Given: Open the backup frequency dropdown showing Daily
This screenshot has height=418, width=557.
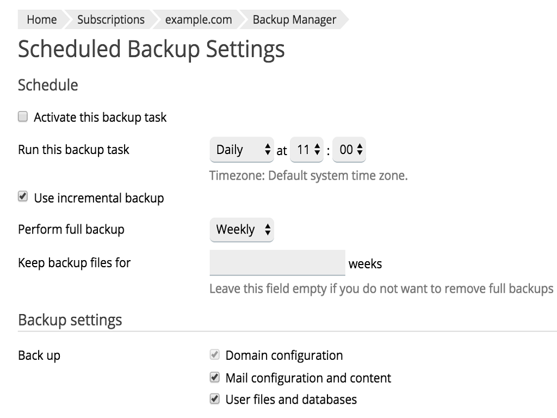Looking at the screenshot, I should pyautogui.click(x=241, y=150).
